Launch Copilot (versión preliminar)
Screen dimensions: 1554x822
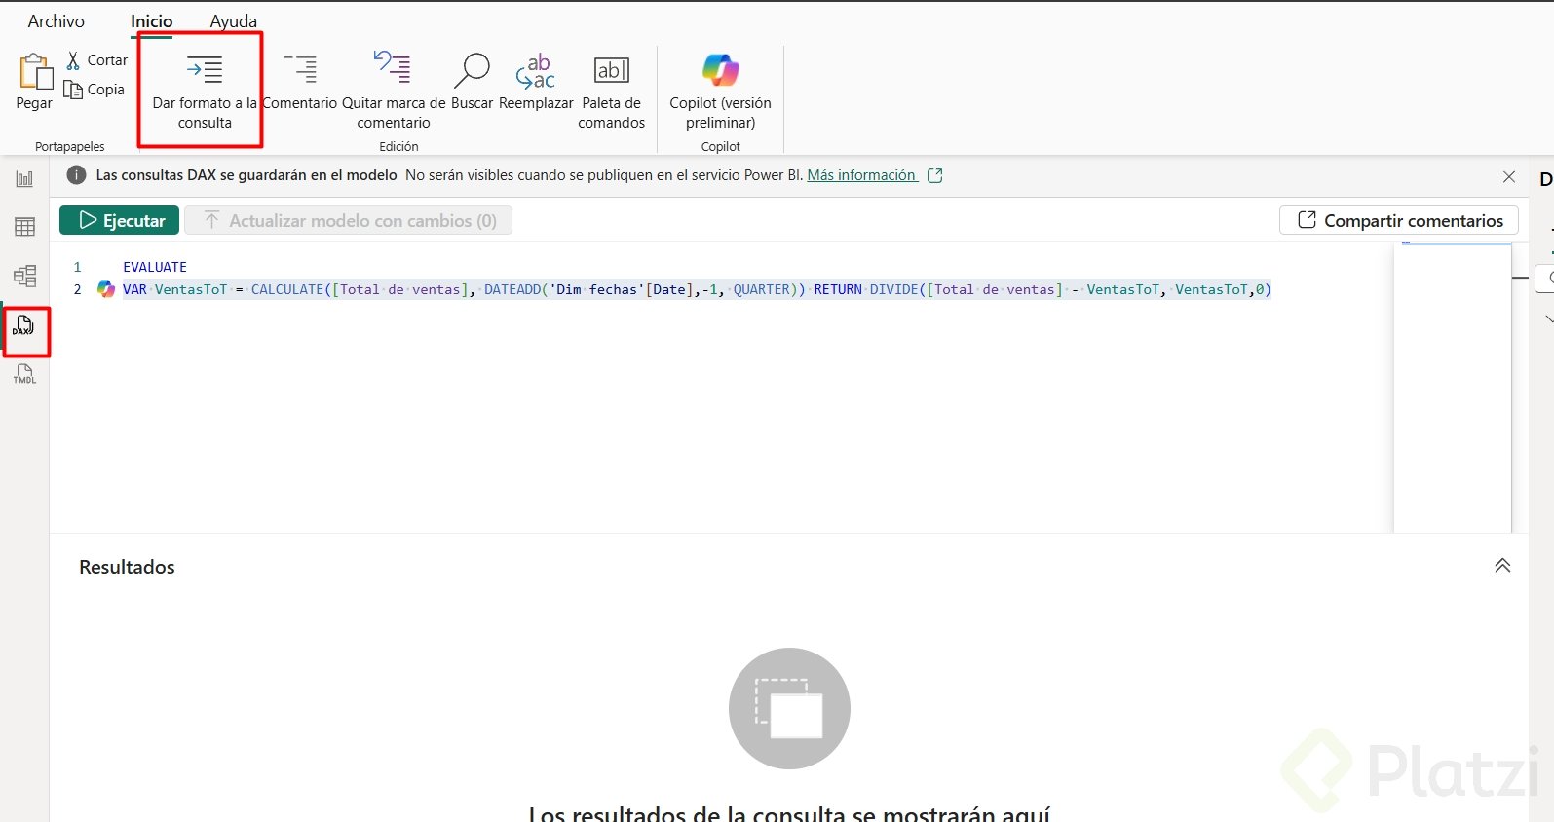[721, 91]
